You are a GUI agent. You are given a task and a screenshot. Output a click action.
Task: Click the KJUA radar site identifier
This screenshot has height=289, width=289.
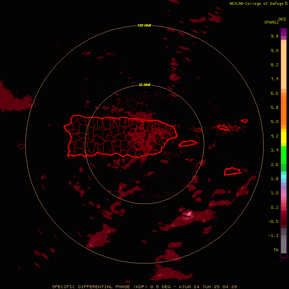click(x=185, y=287)
